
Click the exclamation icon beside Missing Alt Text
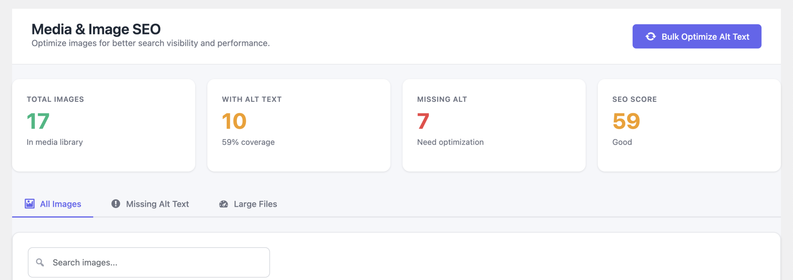point(116,204)
